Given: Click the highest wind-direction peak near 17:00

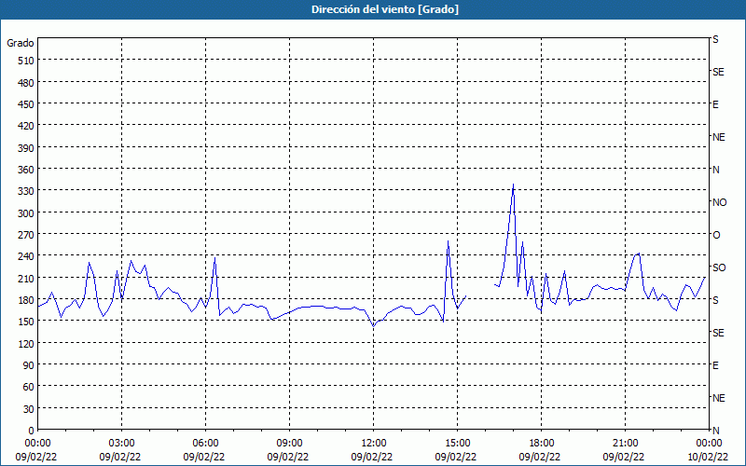Looking at the screenshot, I should click(x=513, y=185).
